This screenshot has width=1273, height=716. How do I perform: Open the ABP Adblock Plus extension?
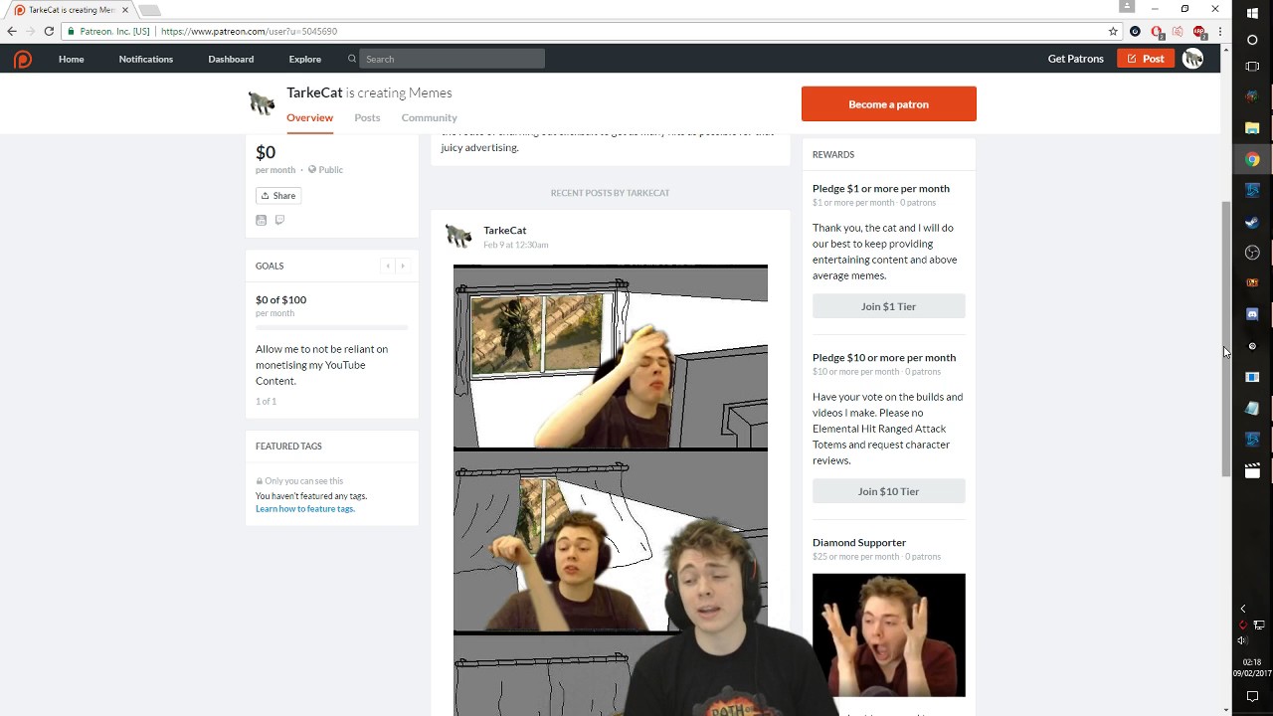point(1199,31)
